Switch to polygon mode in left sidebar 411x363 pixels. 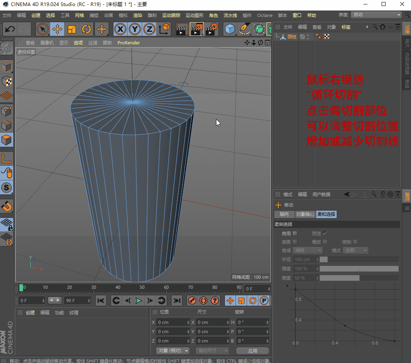point(7,140)
